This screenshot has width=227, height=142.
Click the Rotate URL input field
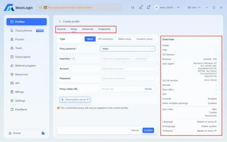coord(122,89)
